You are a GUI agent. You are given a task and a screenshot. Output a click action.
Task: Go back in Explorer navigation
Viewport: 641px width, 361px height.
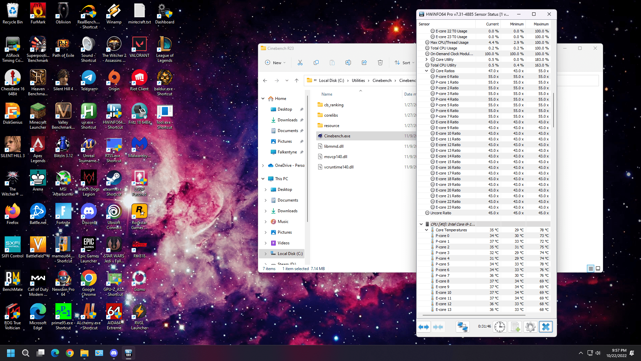click(265, 81)
